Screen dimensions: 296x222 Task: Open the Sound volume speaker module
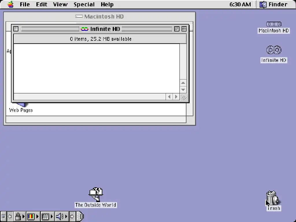(60, 217)
